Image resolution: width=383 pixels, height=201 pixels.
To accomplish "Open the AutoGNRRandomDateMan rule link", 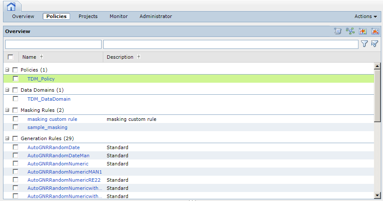I will (59, 156).
